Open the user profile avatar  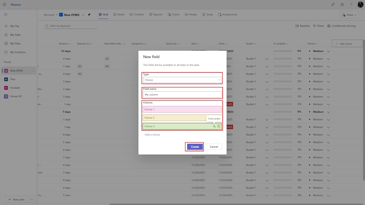[x=360, y=5]
